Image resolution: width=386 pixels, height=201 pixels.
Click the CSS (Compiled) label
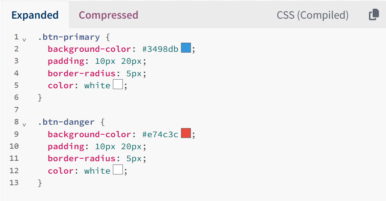(x=313, y=15)
